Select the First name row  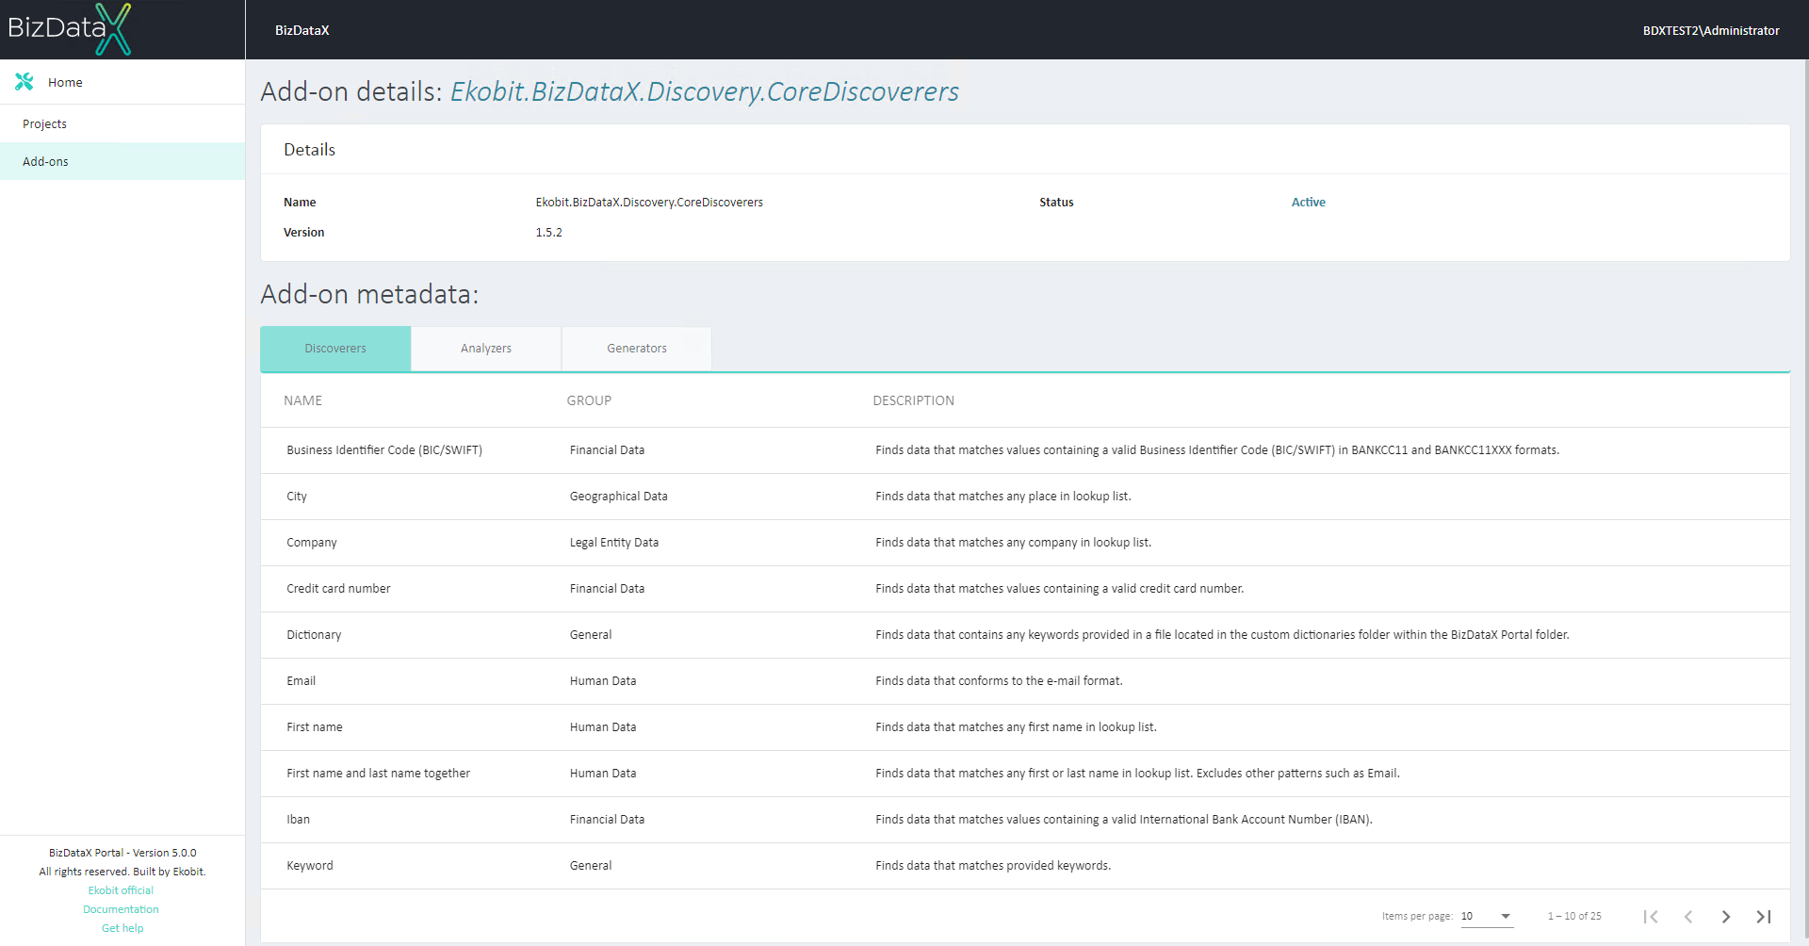[x=1025, y=727]
